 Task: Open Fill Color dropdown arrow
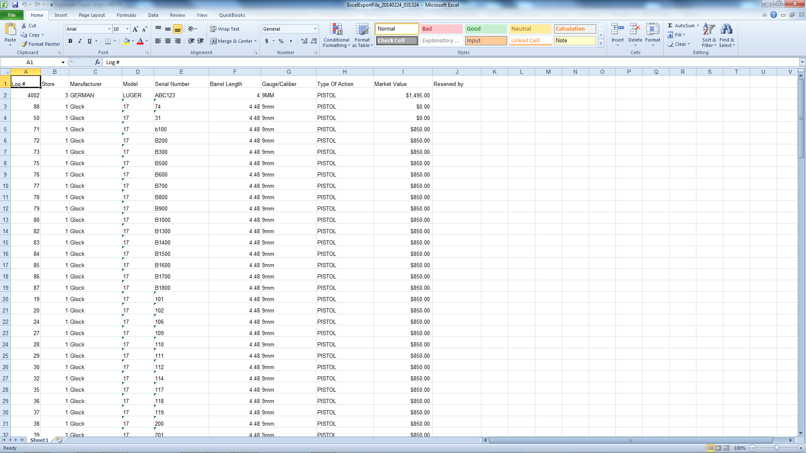(133, 41)
